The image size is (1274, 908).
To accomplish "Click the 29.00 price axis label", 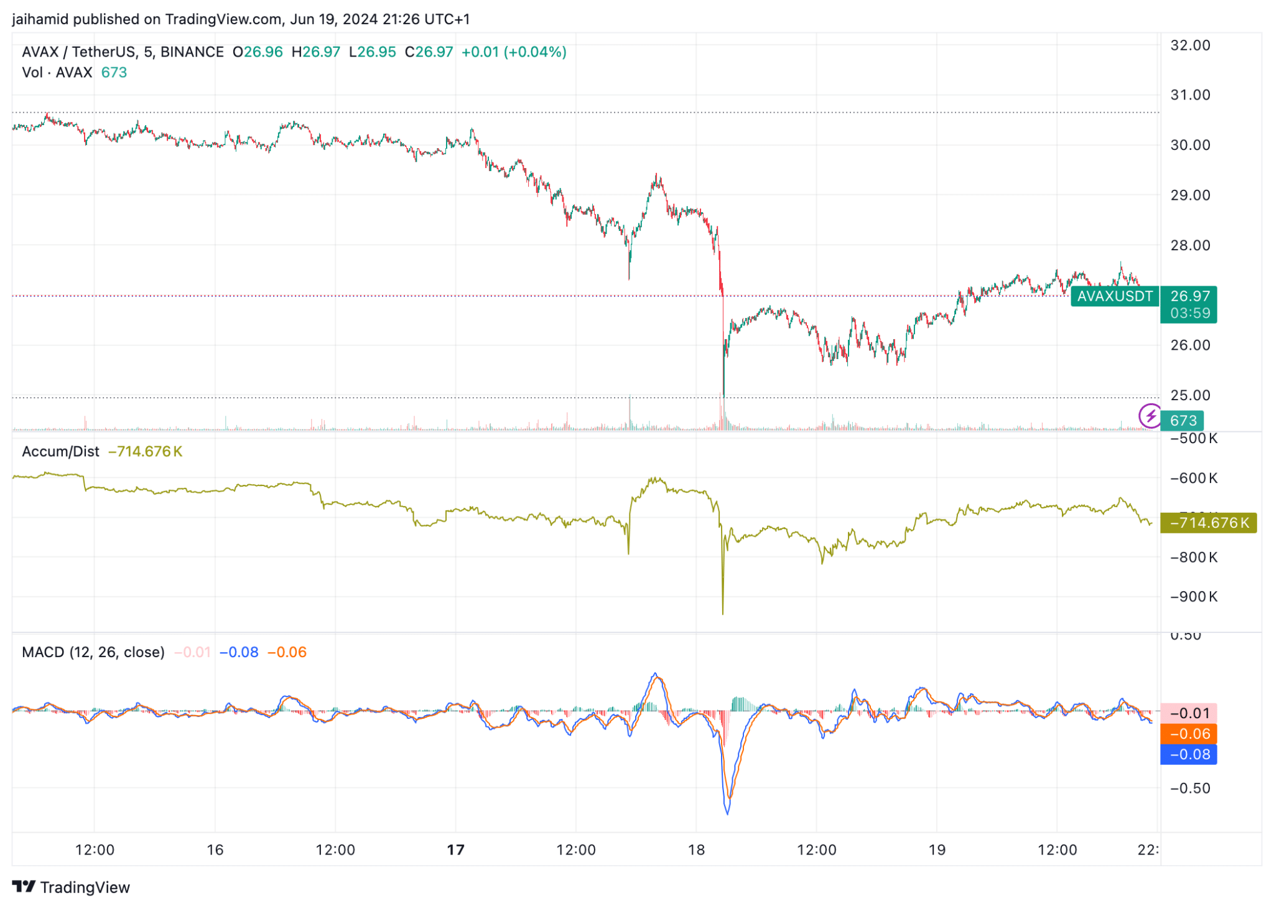I will 1190,195.
